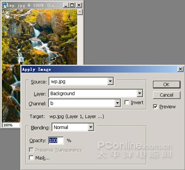This screenshot has width=185, height=170.
Task: Open the Blending mode dropdown
Action: point(91,127)
